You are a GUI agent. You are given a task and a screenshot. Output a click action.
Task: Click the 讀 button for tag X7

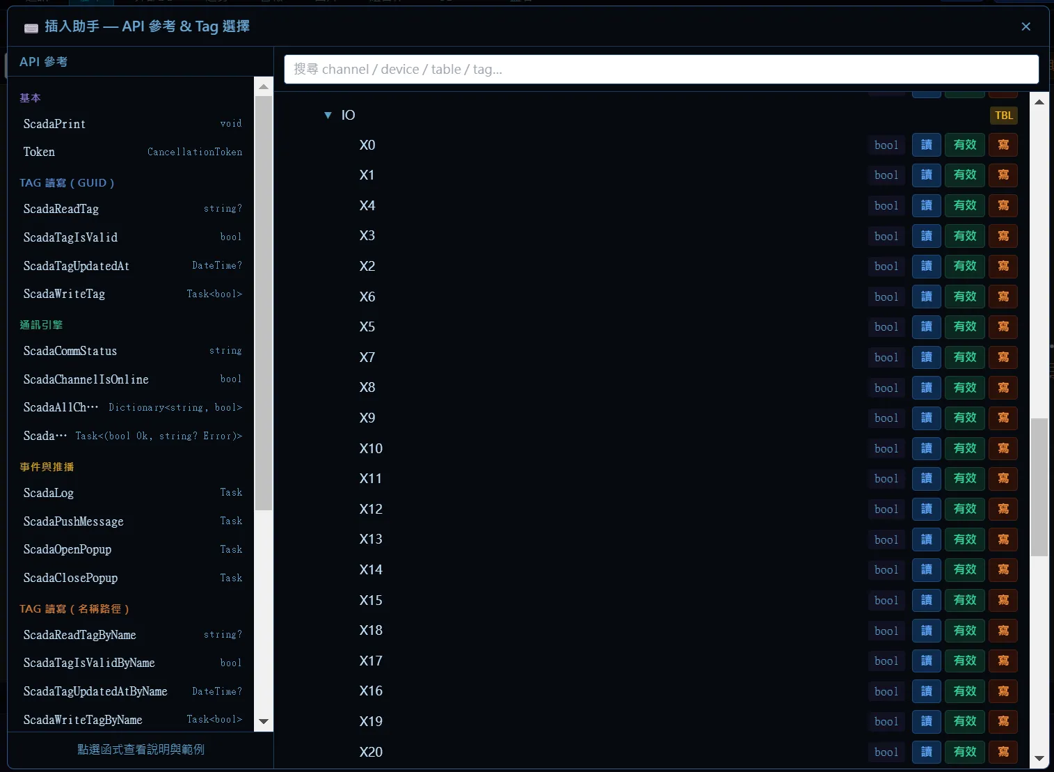pos(926,357)
